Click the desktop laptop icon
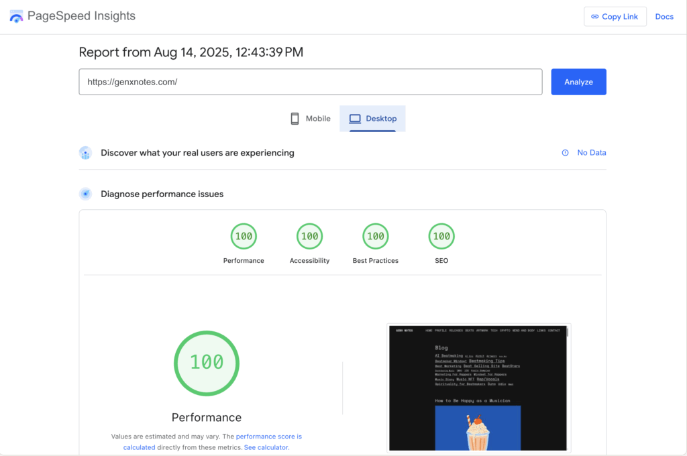The width and height of the screenshot is (687, 456). [x=355, y=119]
